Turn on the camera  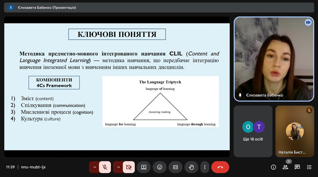pos(128,167)
